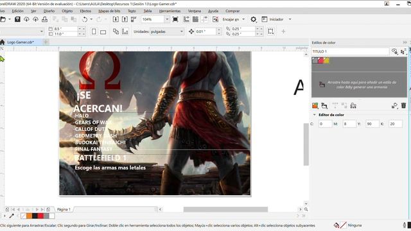Open the Open-file dropdown arrow
Viewport: 411px width, 231px height.
point(10,19)
